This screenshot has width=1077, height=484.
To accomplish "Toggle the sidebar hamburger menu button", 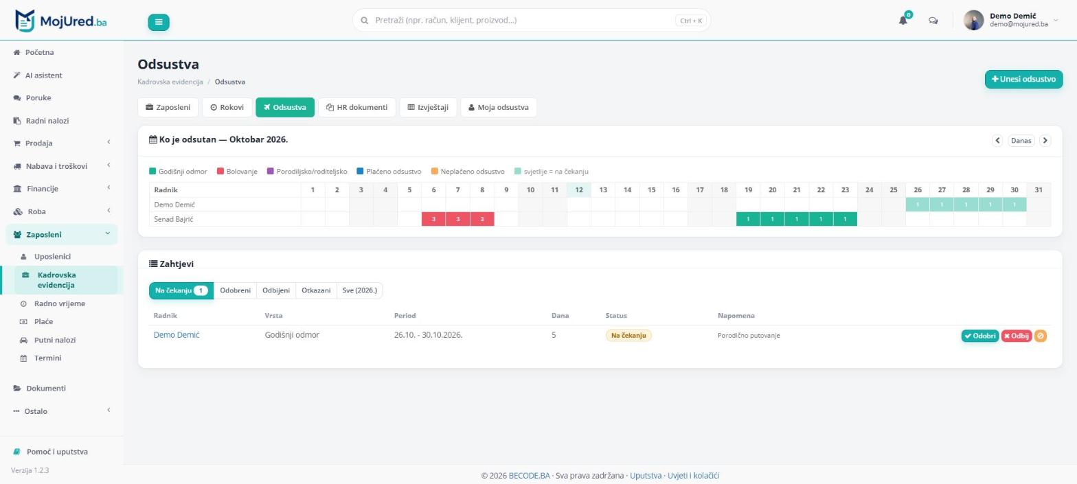I will 159,22.
